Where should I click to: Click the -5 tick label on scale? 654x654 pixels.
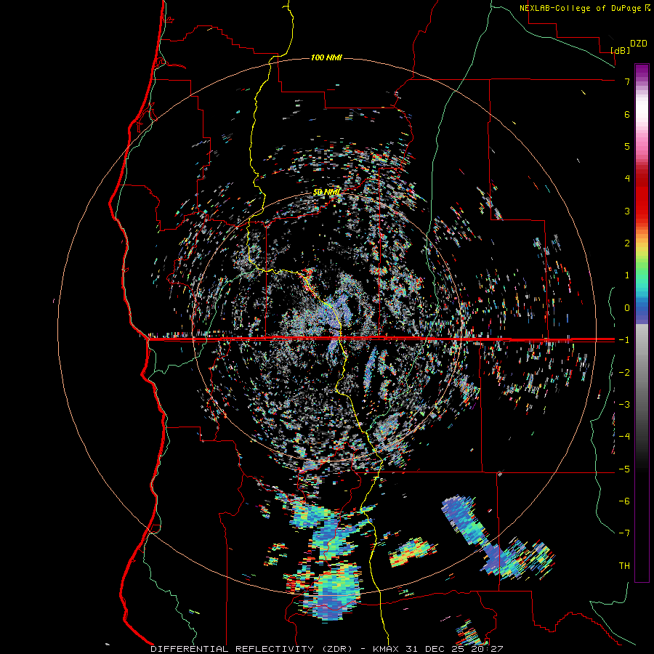click(x=624, y=469)
